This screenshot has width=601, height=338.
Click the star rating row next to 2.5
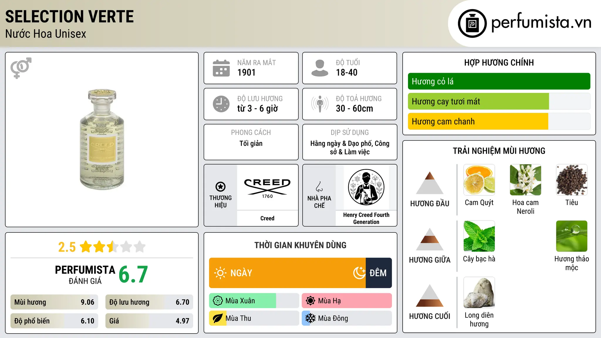[x=112, y=247]
